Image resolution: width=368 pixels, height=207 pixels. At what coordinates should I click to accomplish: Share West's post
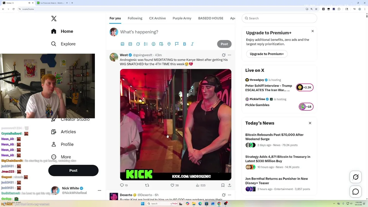coord(229,185)
